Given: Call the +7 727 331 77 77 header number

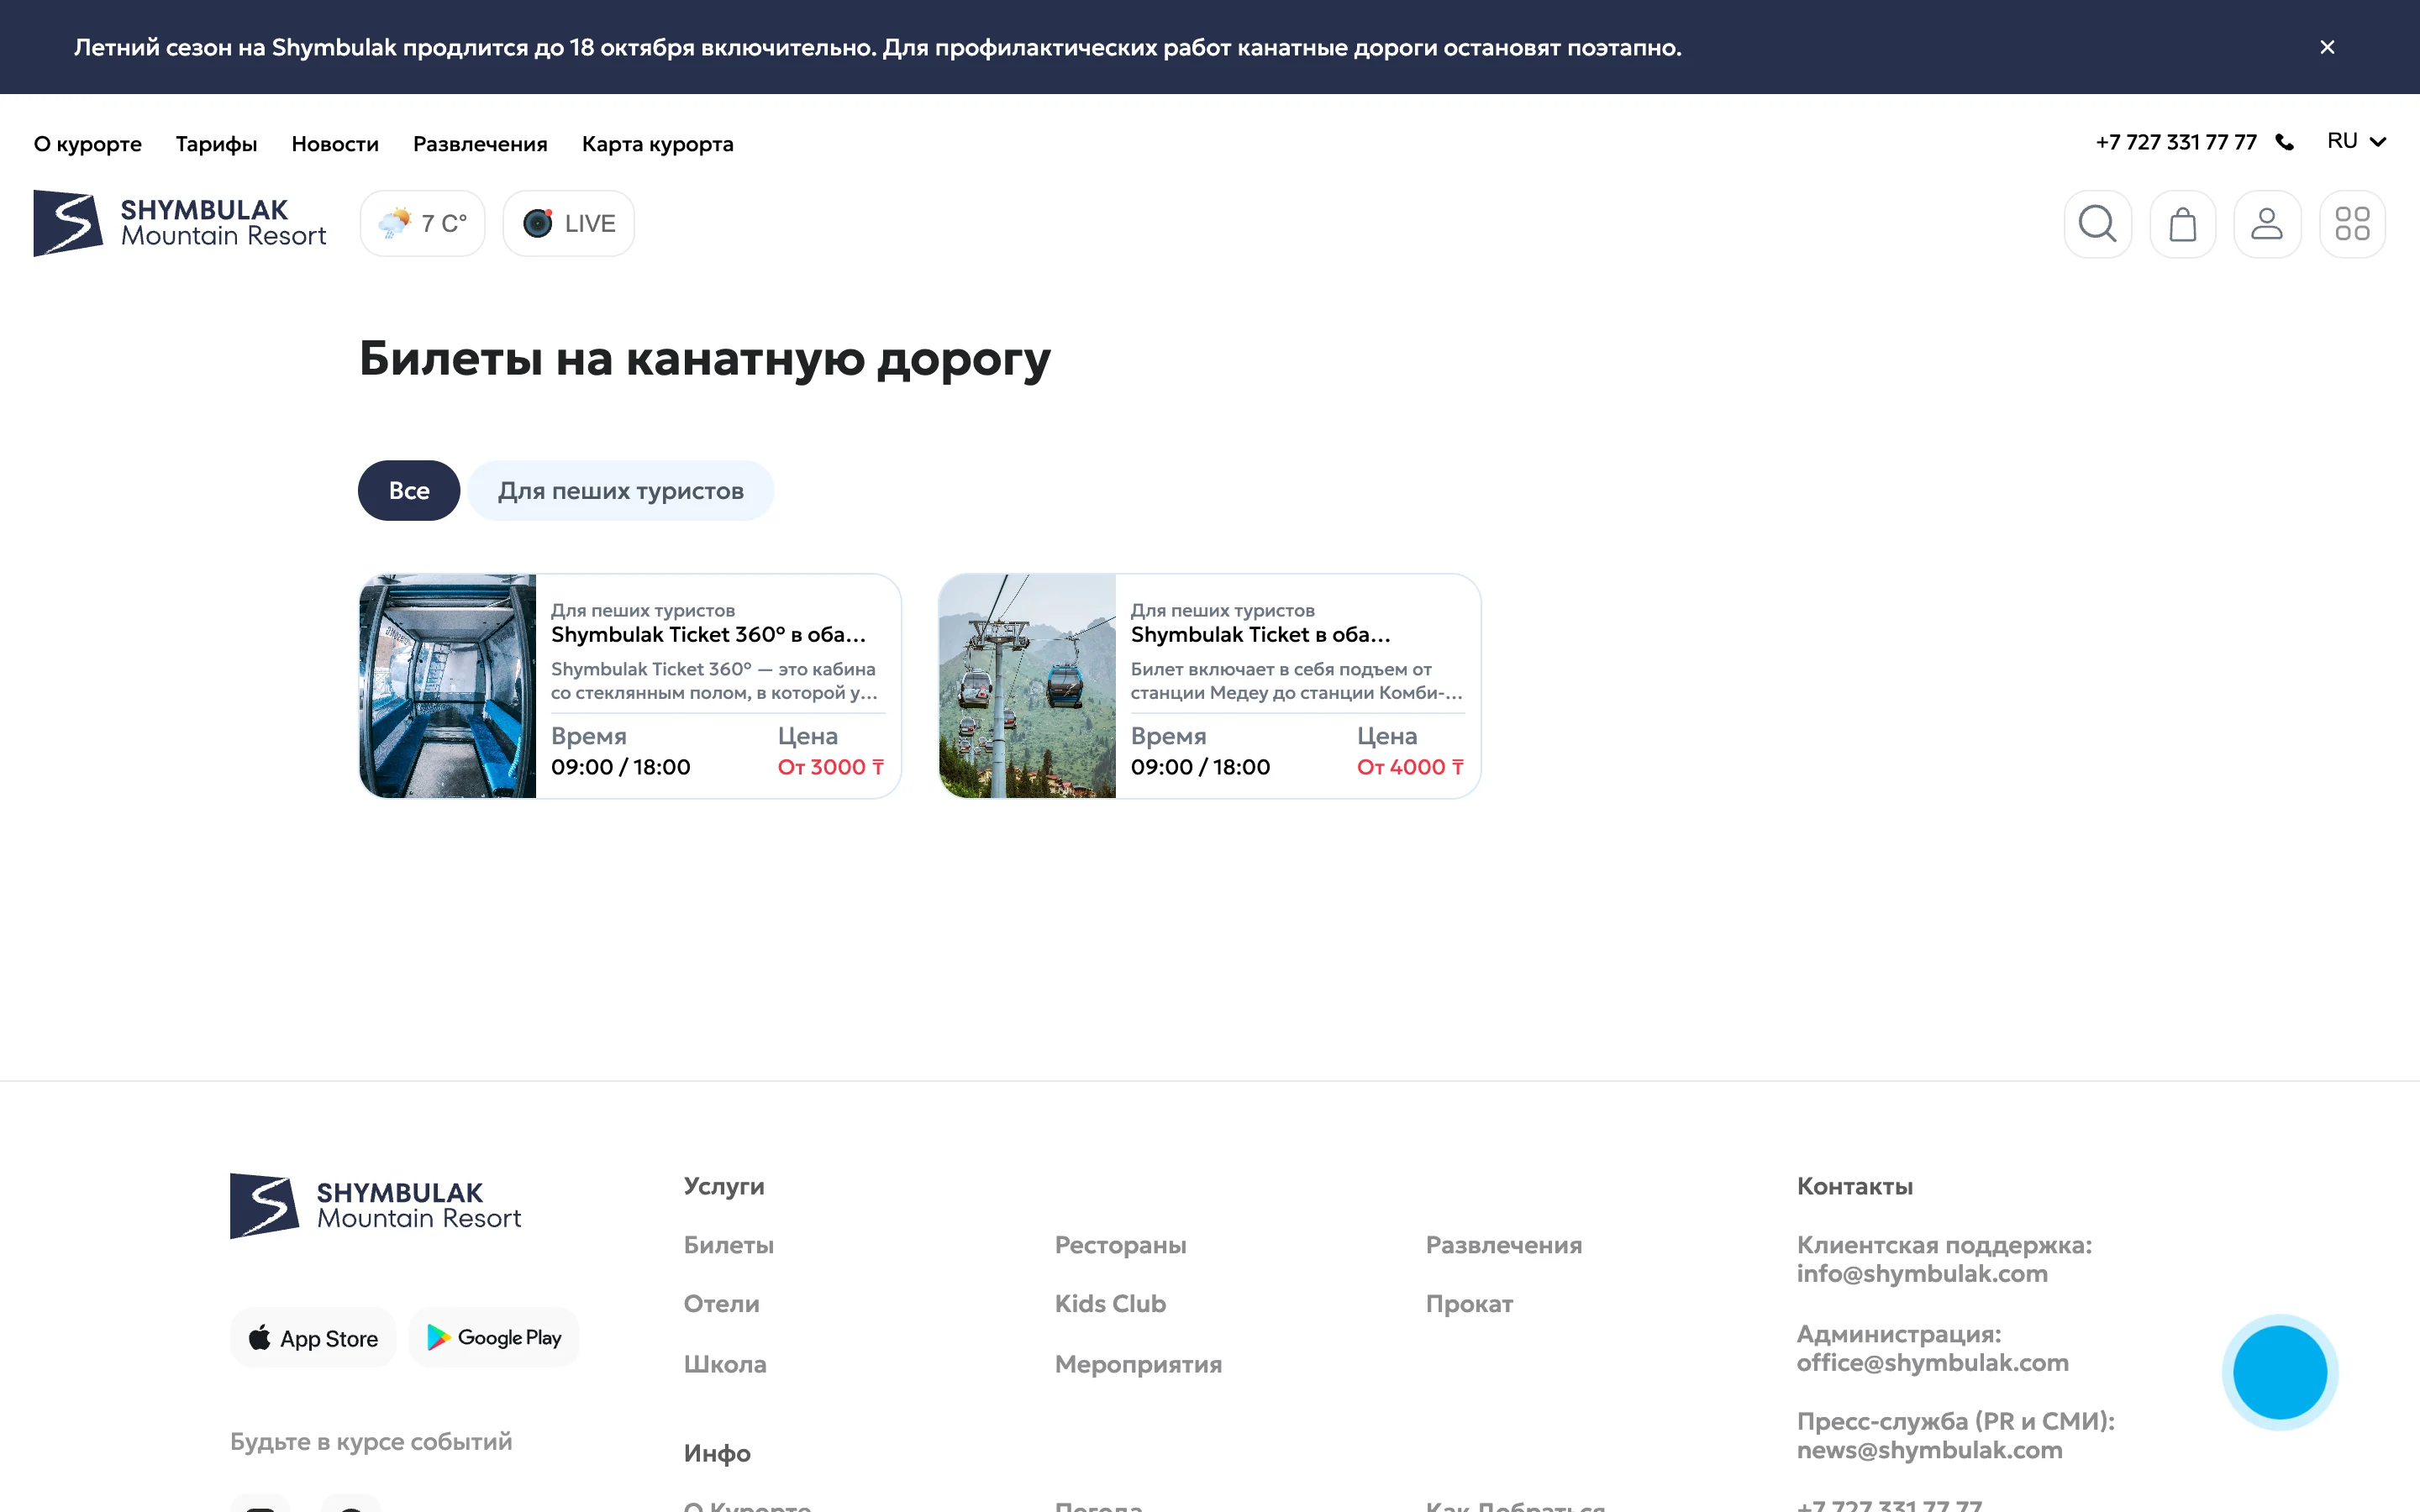Looking at the screenshot, I should point(2176,142).
